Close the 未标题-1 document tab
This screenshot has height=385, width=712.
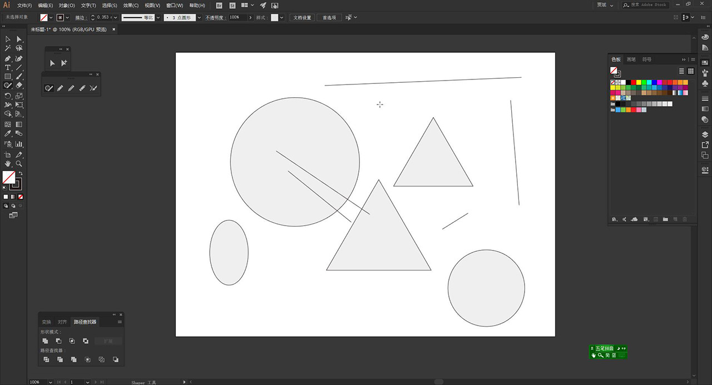(x=113, y=29)
